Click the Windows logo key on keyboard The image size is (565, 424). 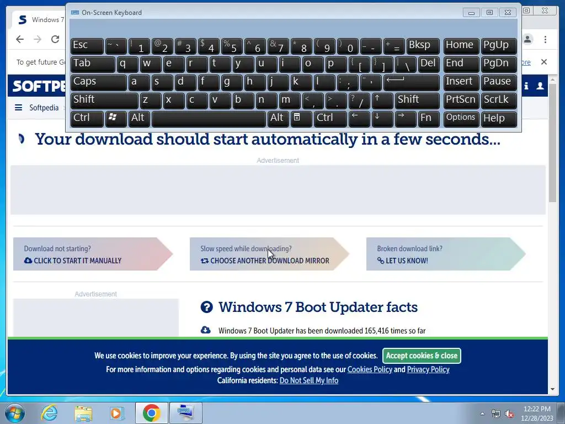pos(116,119)
